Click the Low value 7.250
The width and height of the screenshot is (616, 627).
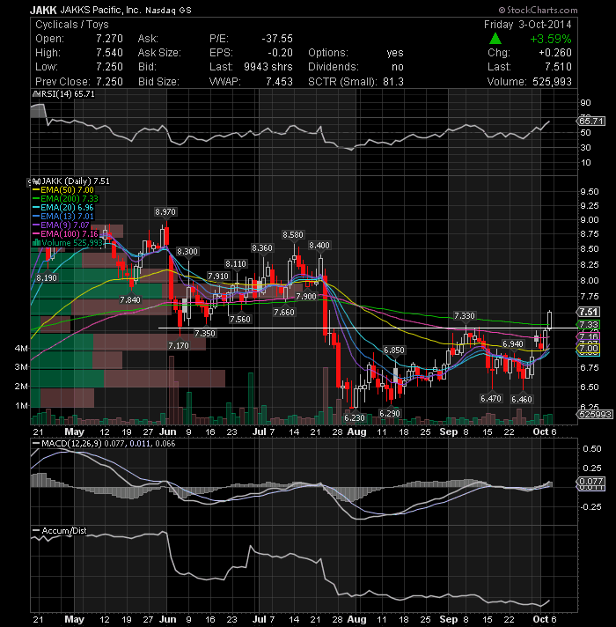[x=109, y=67]
